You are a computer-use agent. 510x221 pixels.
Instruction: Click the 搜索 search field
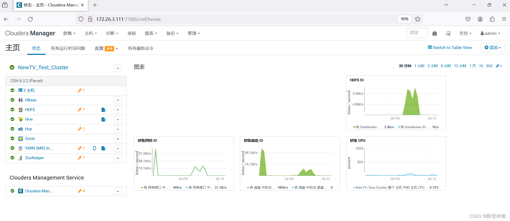[x=417, y=33]
